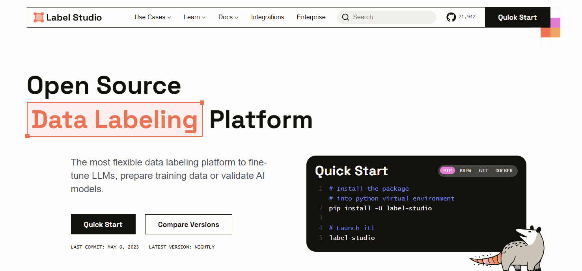Click the '# Launch it!' comment line
The width and height of the screenshot is (582, 271).
pos(352,228)
